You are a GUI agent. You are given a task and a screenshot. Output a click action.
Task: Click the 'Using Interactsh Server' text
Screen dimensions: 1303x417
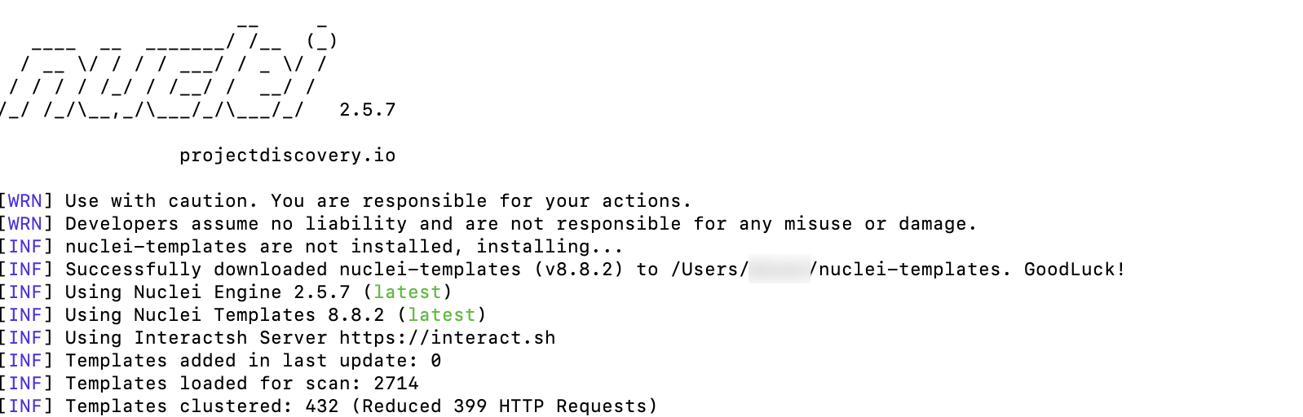[197, 337]
